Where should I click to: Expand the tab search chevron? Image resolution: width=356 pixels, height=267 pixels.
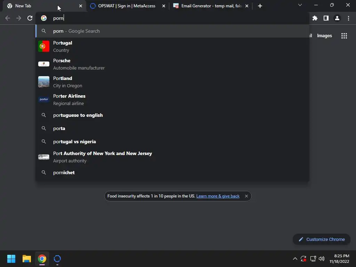(300, 5)
